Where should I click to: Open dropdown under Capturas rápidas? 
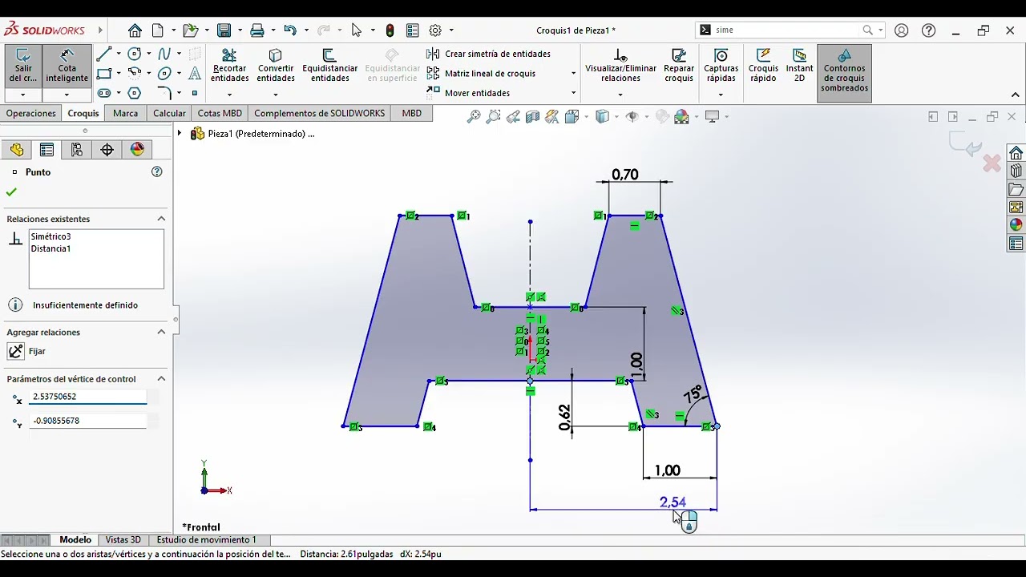pyautogui.click(x=721, y=95)
